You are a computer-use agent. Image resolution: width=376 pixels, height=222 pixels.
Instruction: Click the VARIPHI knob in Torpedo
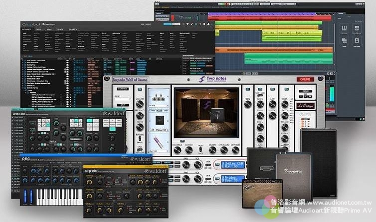212,150
